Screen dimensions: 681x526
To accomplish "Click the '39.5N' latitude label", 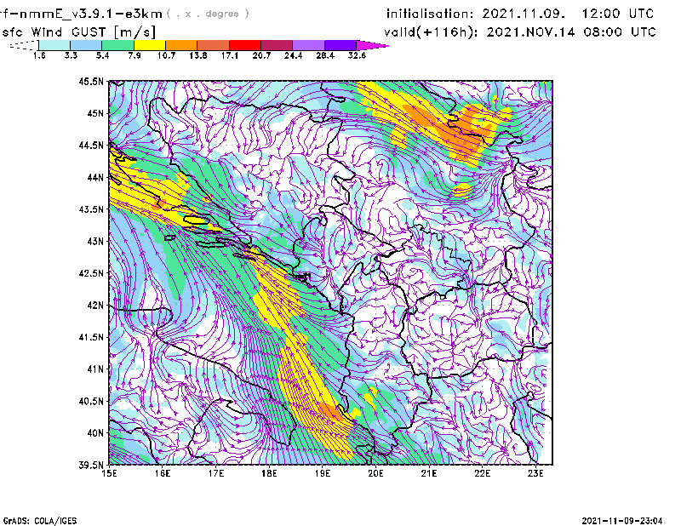I will coord(91,466).
